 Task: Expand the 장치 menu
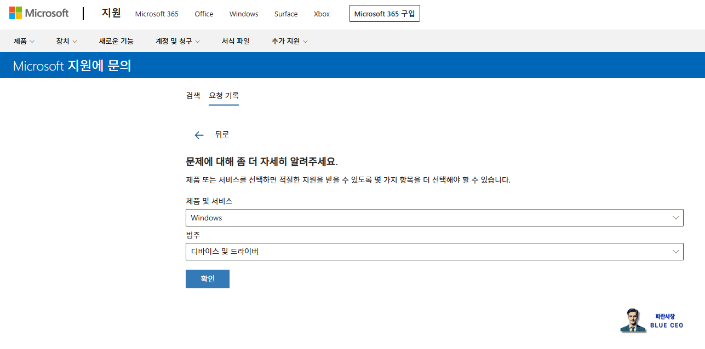coord(66,41)
